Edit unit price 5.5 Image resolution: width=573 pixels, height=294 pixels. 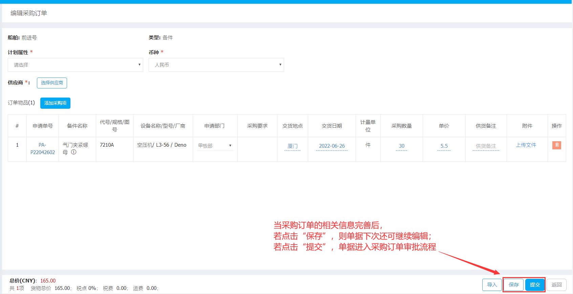pos(444,146)
